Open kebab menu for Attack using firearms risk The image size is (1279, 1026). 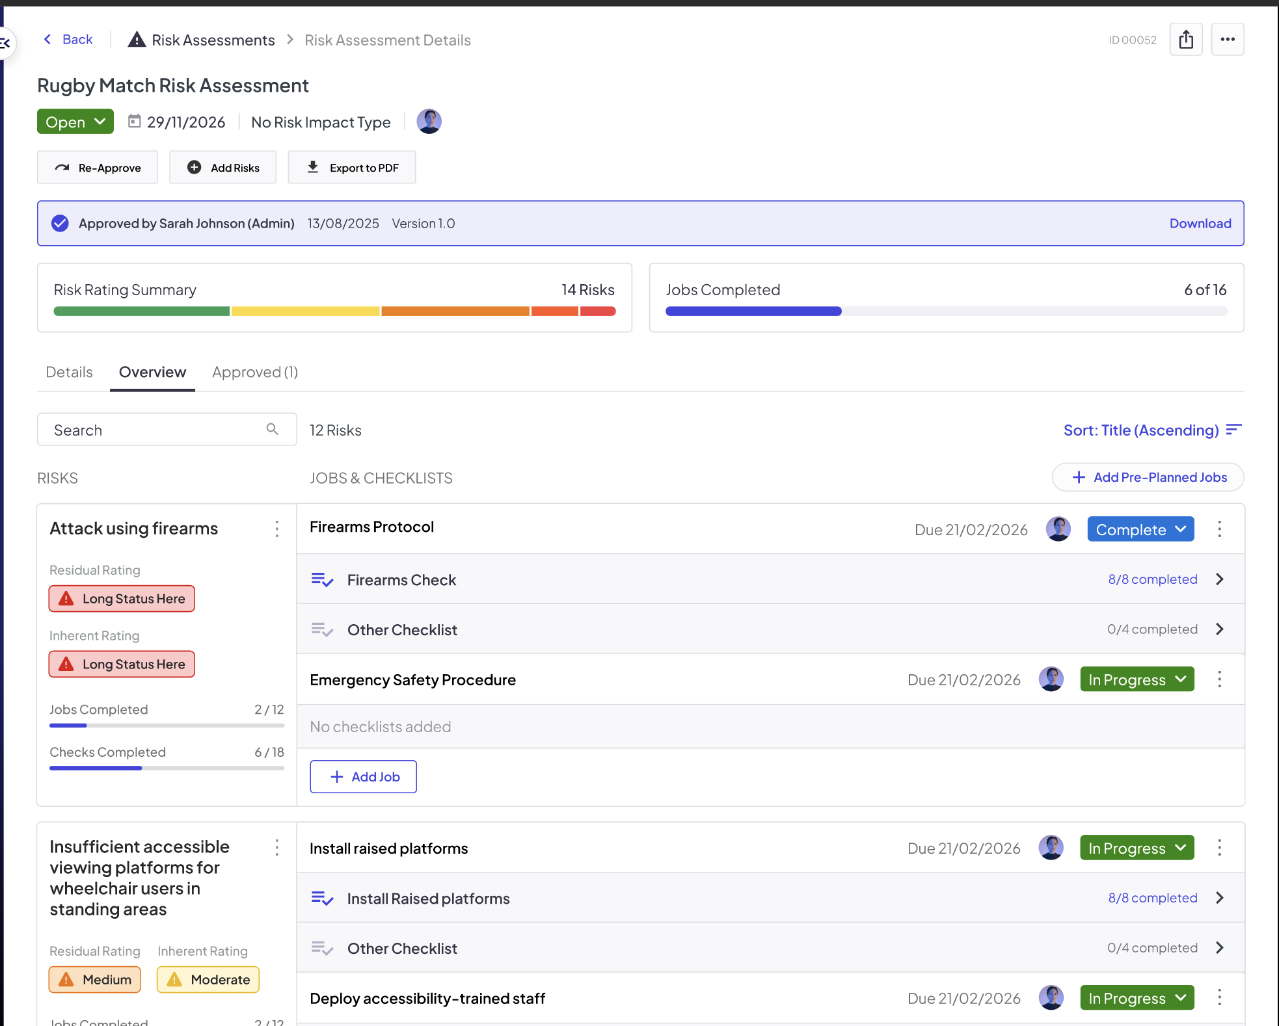277,529
